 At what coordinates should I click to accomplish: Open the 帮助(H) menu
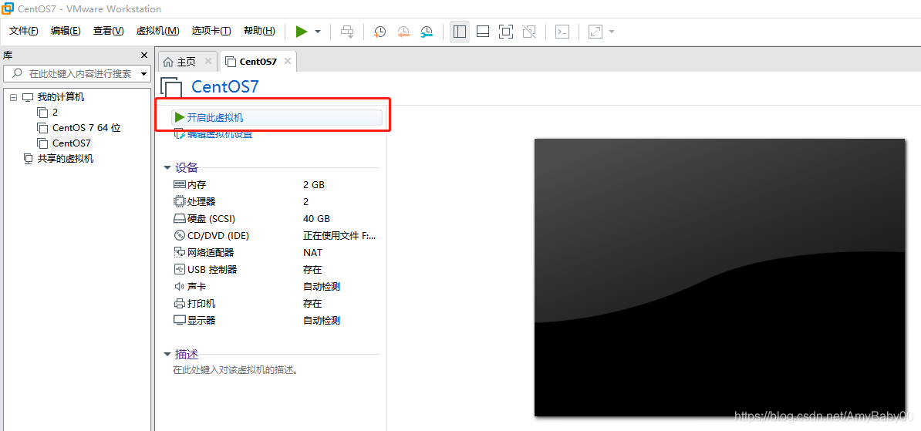[x=259, y=31]
